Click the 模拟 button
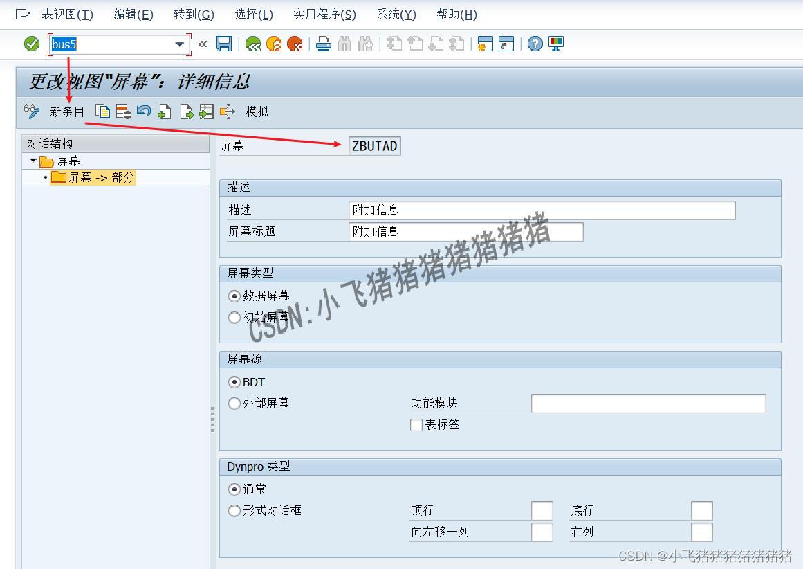803x569 pixels. click(257, 111)
